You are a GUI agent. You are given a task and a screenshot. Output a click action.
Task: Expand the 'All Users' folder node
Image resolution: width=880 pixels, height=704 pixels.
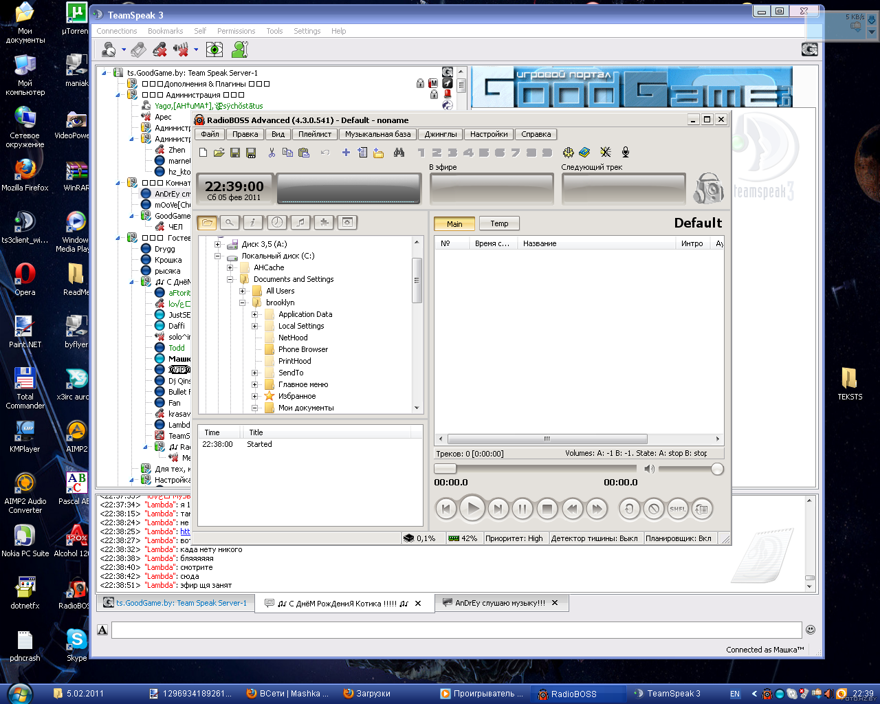(242, 291)
